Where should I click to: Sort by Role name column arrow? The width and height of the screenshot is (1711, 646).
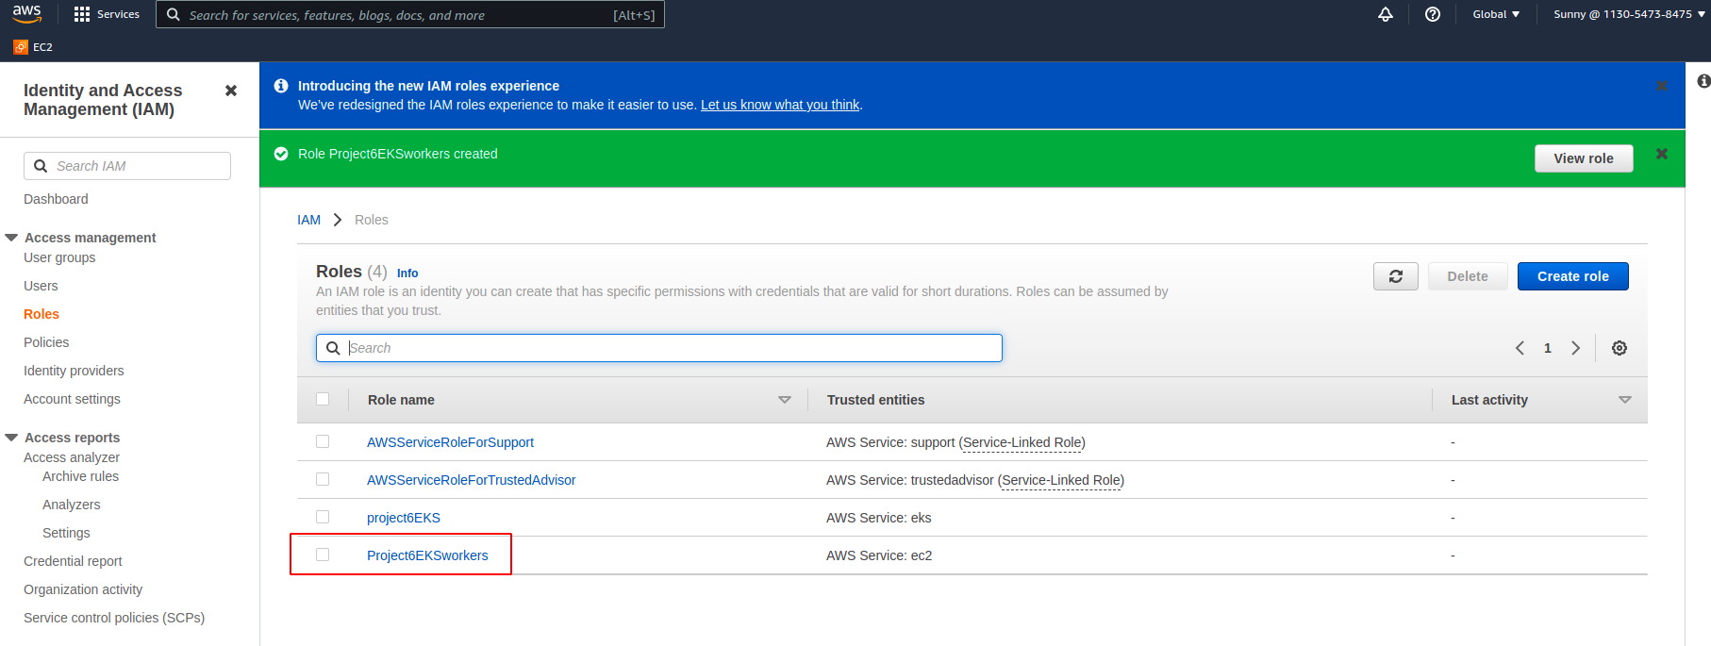784,400
